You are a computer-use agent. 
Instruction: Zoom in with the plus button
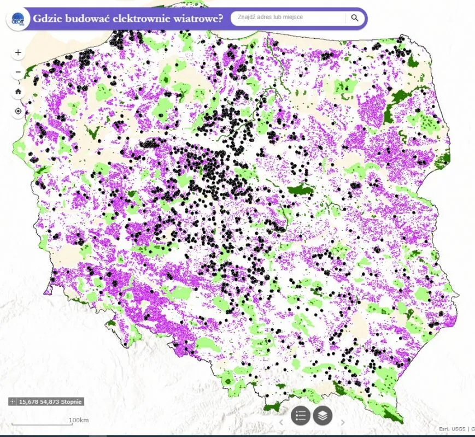(x=17, y=52)
